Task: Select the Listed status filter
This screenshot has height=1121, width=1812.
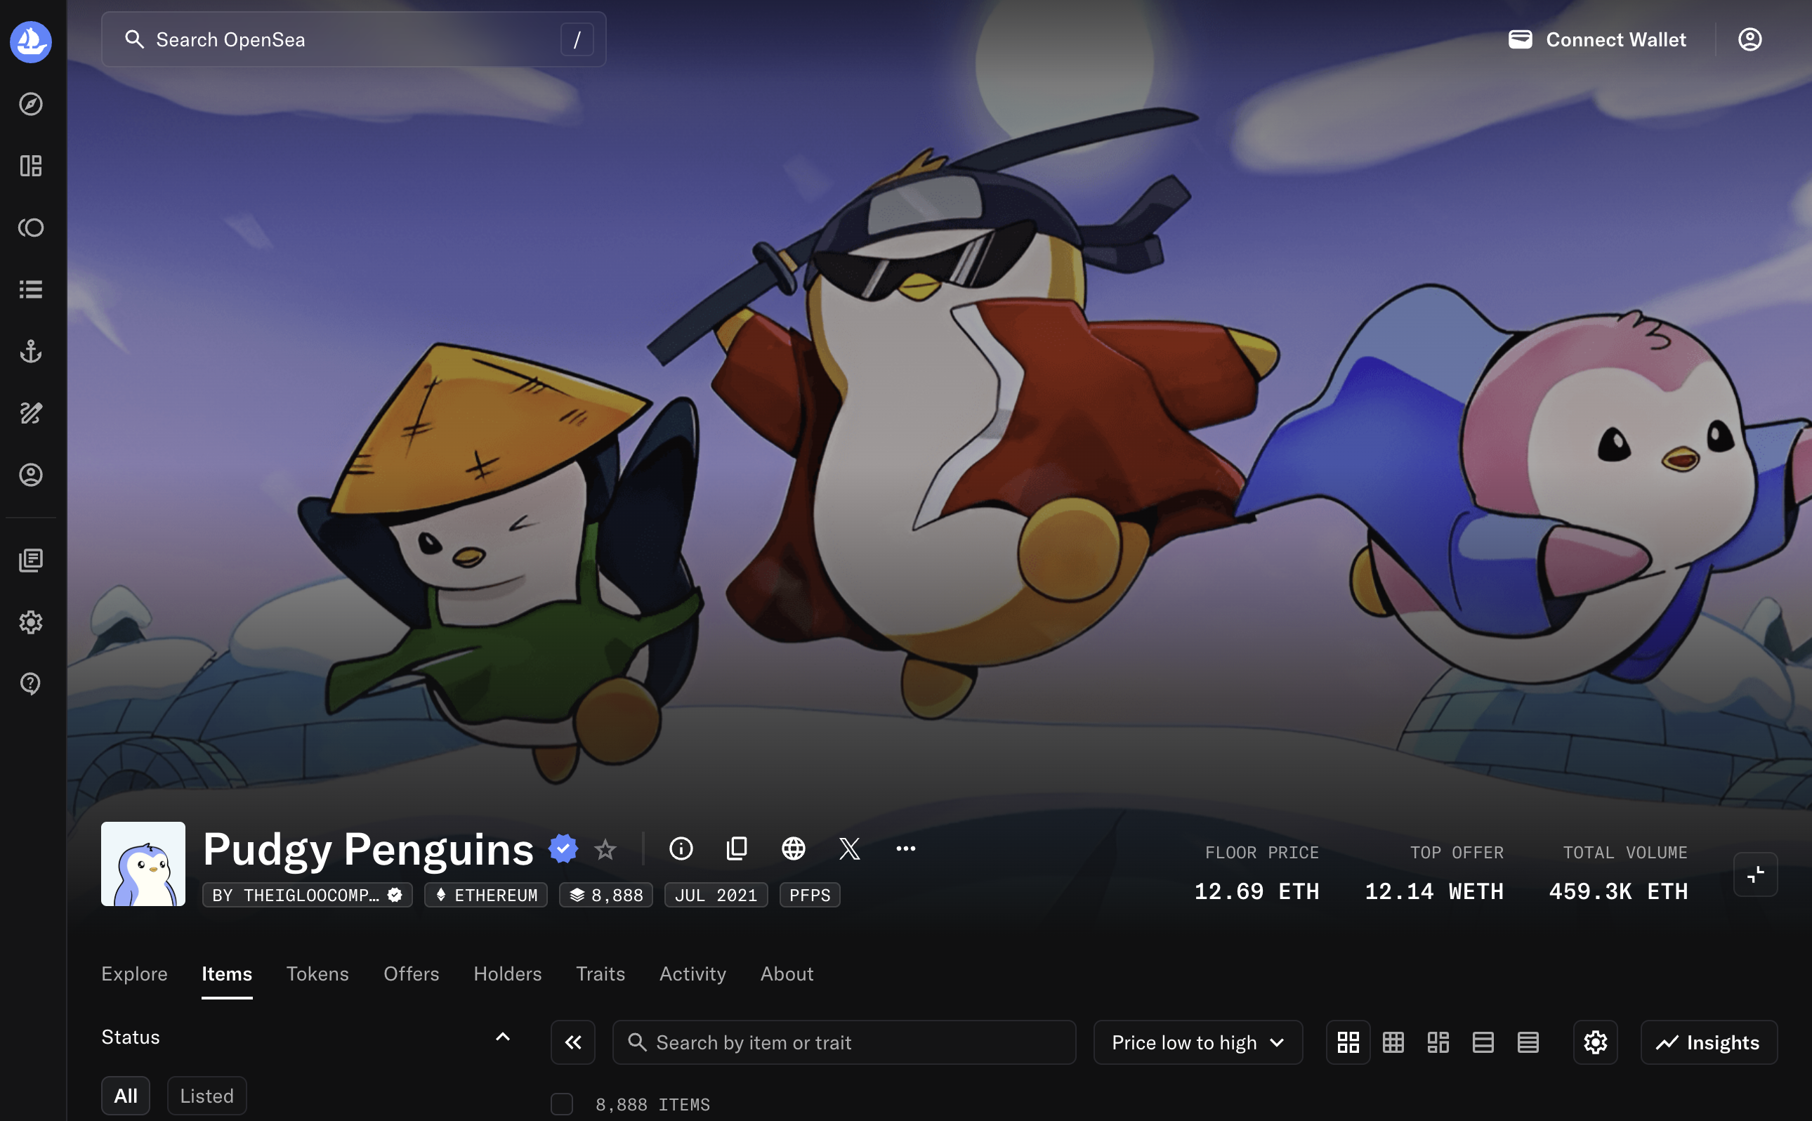Action: tap(206, 1095)
